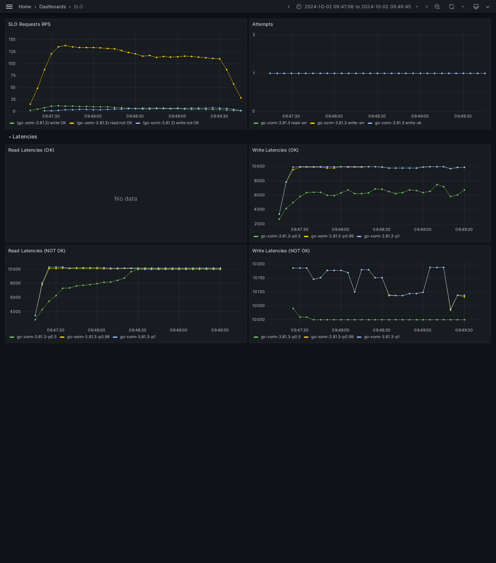
Task: Shift time range backward arrow
Action: click(x=289, y=7)
